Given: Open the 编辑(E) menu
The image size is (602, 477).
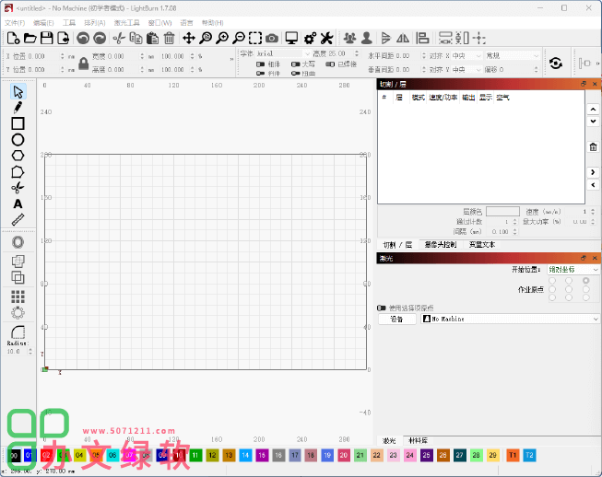Looking at the screenshot, I should pos(43,23).
